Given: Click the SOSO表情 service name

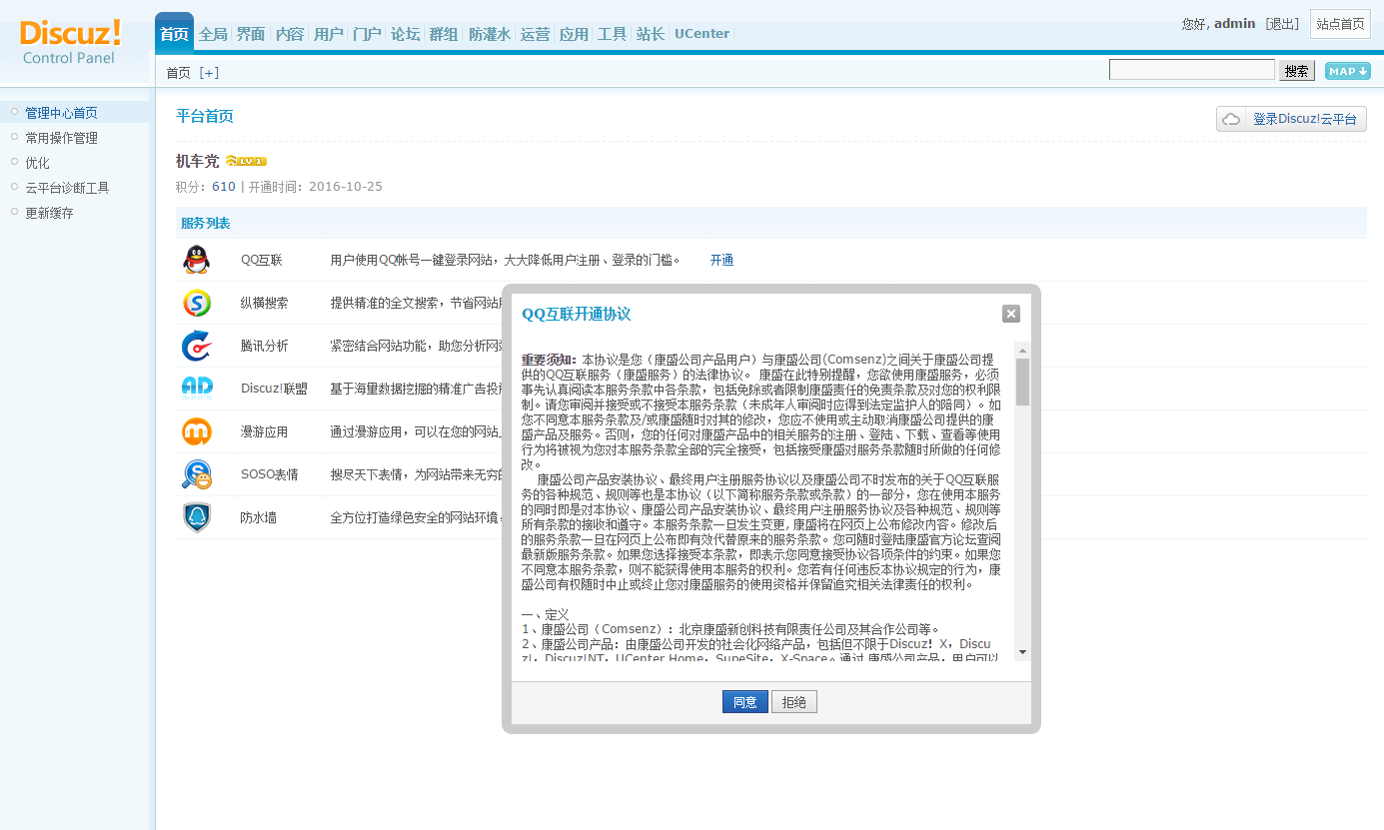Looking at the screenshot, I should (270, 474).
